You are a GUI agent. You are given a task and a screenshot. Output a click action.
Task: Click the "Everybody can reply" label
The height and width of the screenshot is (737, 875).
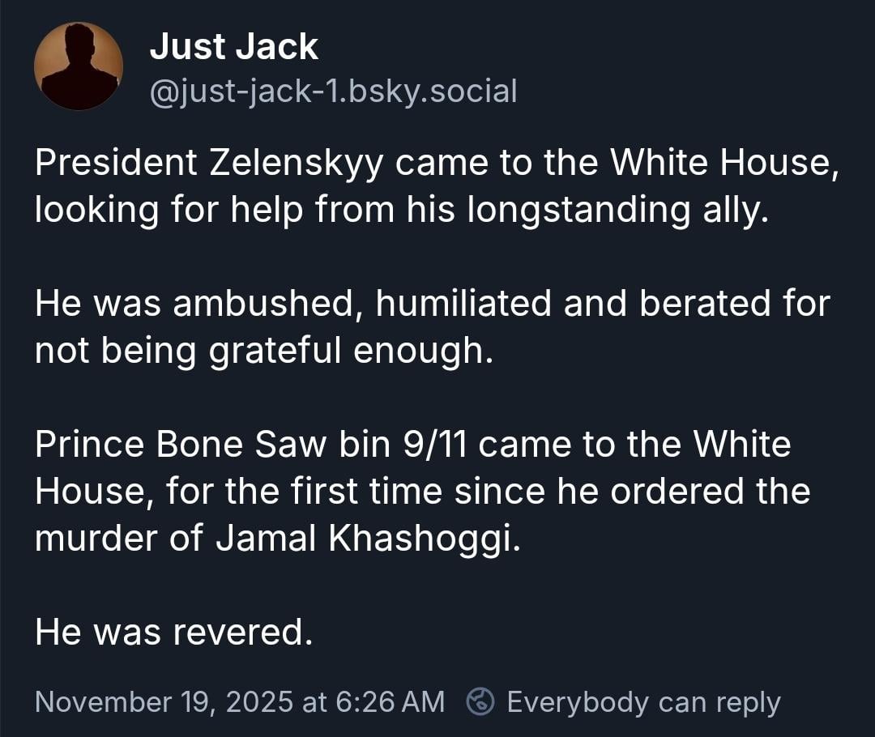point(643,701)
